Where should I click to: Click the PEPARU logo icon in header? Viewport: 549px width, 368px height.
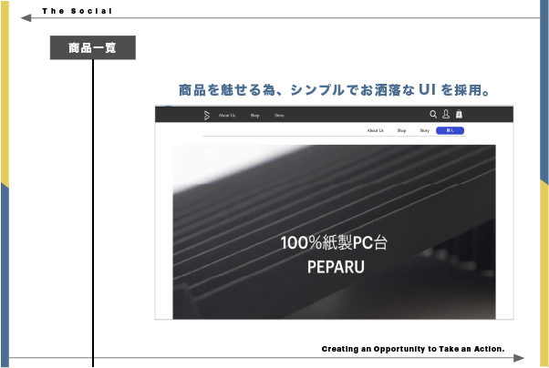point(207,115)
